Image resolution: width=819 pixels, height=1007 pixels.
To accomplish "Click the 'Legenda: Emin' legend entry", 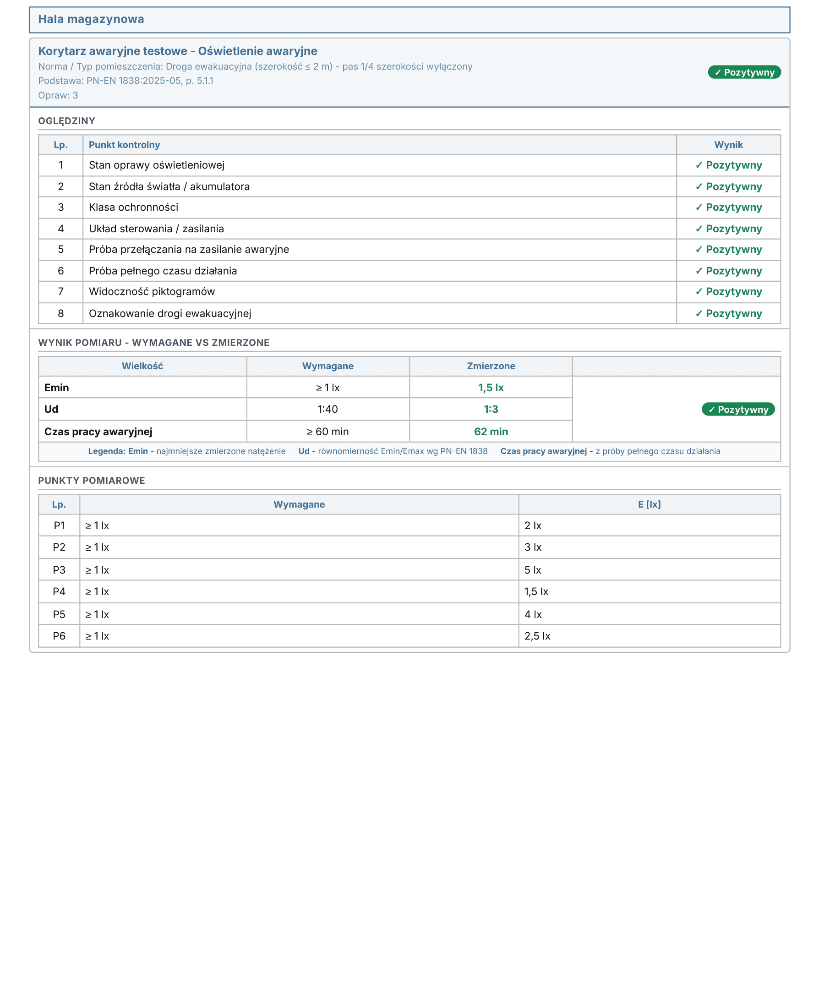I will click(187, 451).
